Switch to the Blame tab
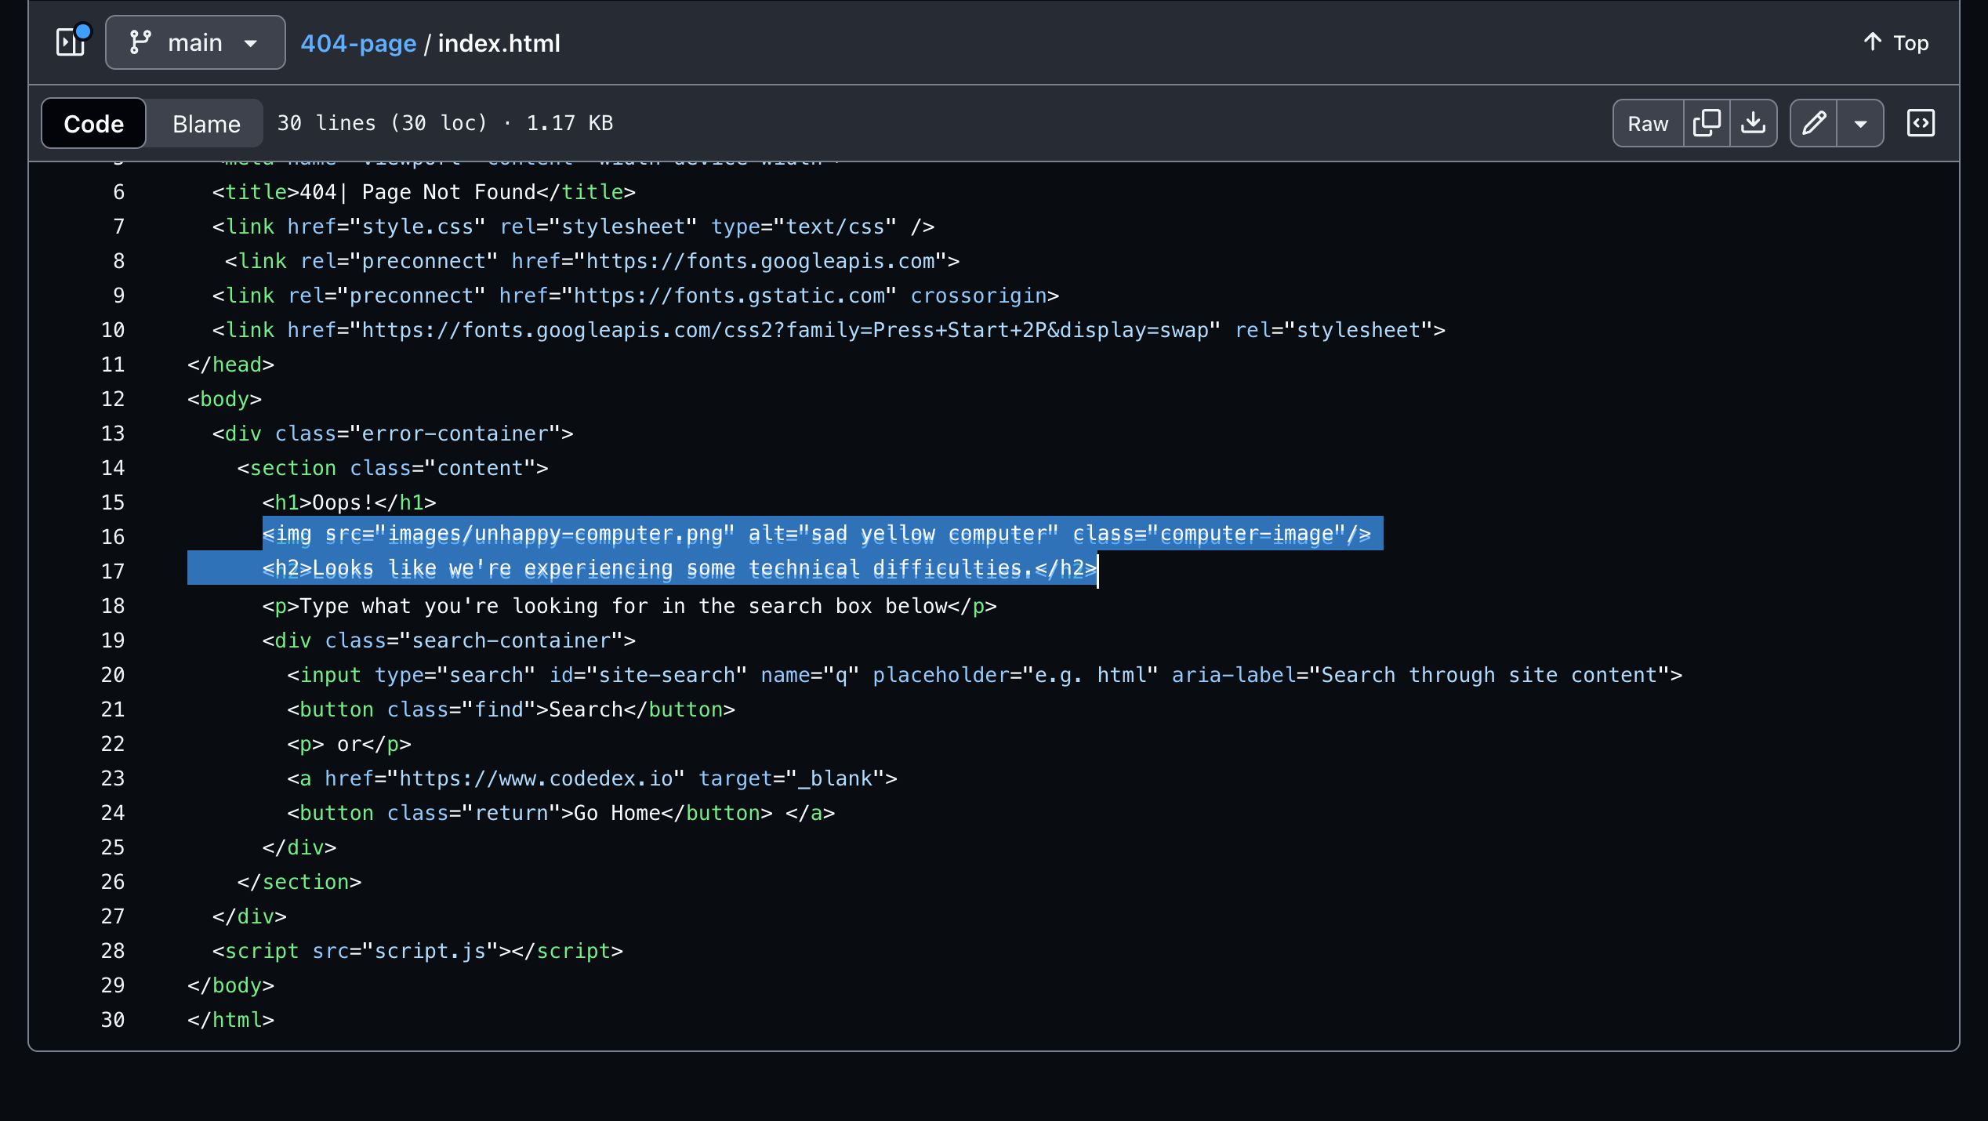 [206, 123]
